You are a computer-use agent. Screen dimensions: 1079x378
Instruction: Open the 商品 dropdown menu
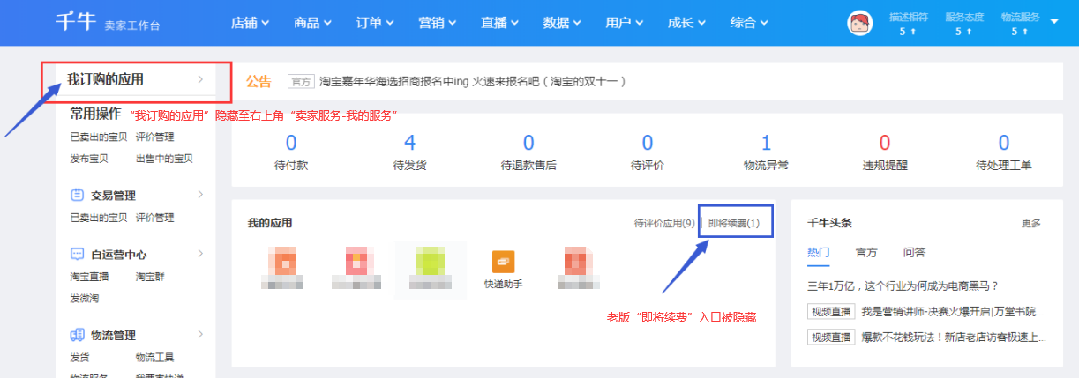click(x=312, y=23)
